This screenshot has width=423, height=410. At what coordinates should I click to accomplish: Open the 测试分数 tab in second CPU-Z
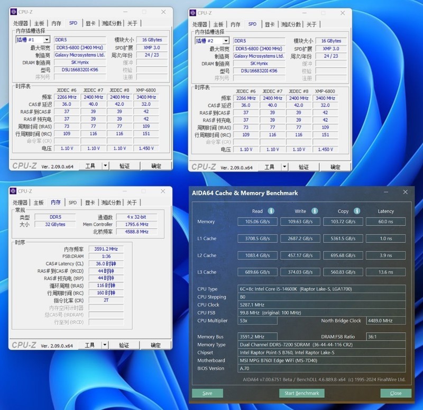coord(290,24)
